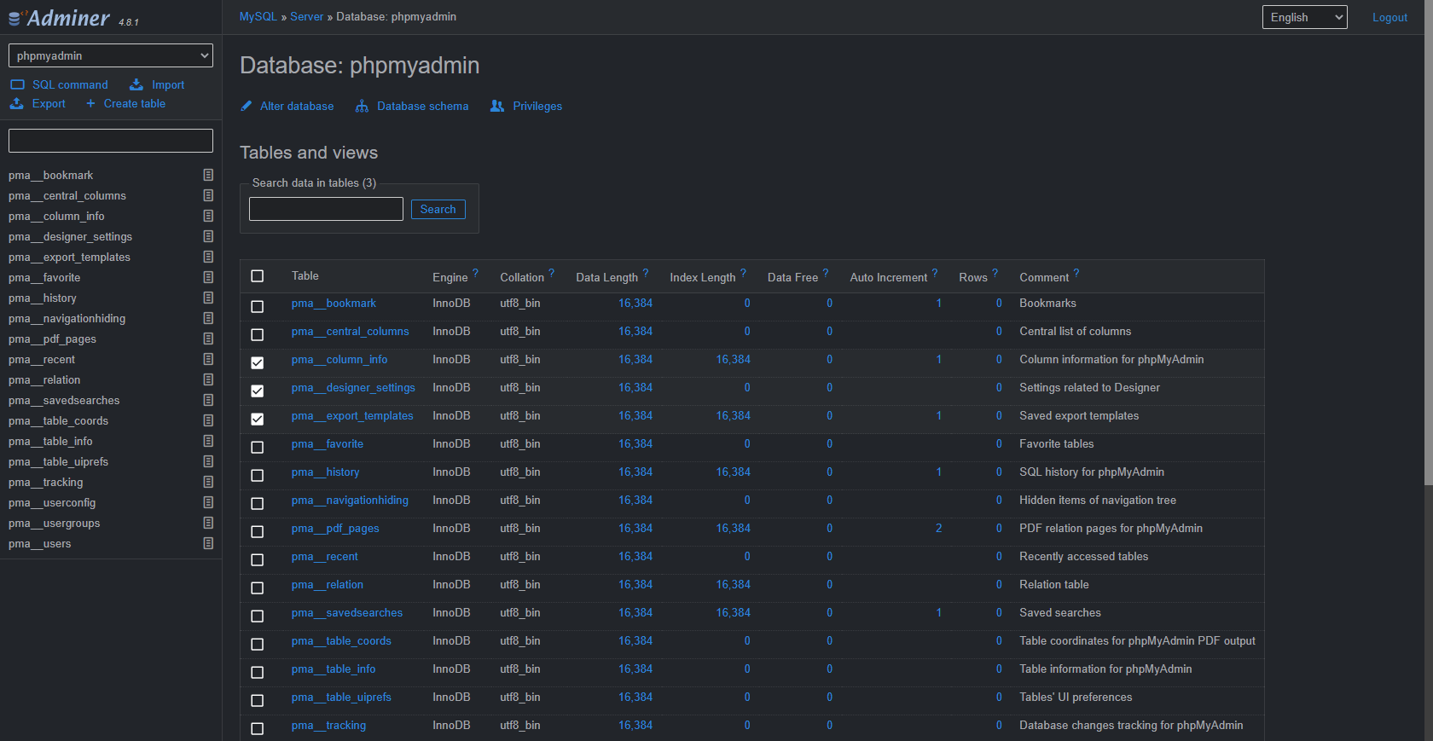Uncheck the pma__export_templates row checkbox

[x=258, y=419]
